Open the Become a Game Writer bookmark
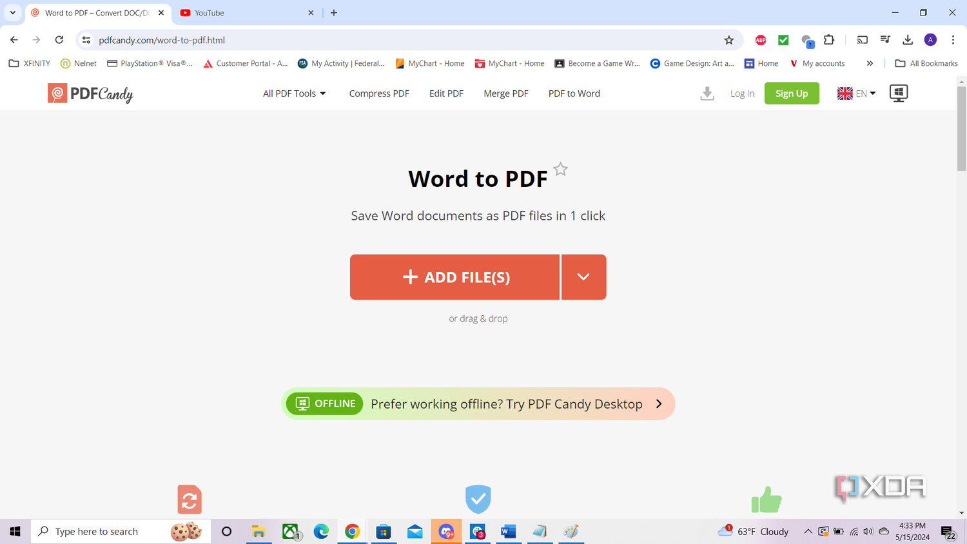Screen dimensions: 967x544 coord(598,63)
